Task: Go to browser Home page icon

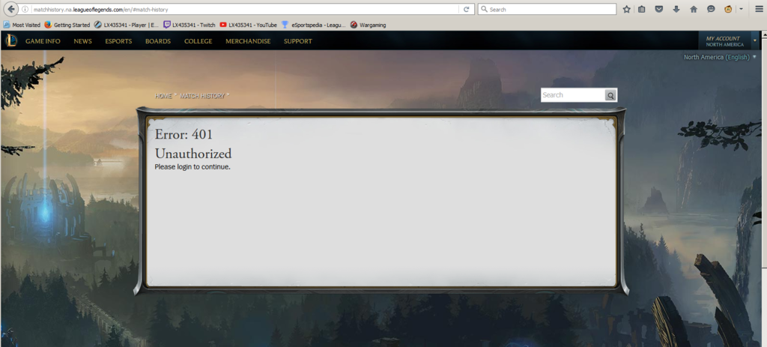Action: click(x=693, y=9)
